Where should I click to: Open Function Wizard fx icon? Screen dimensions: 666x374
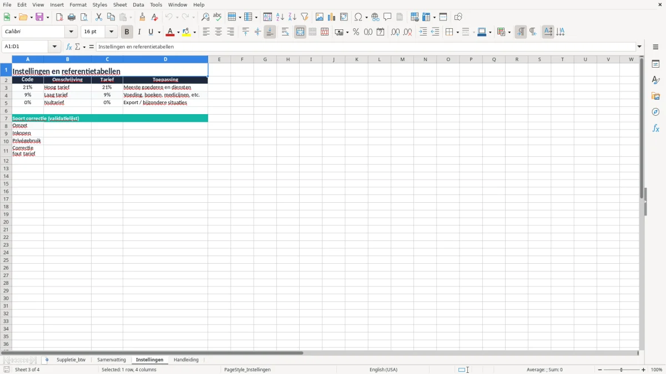coord(69,47)
